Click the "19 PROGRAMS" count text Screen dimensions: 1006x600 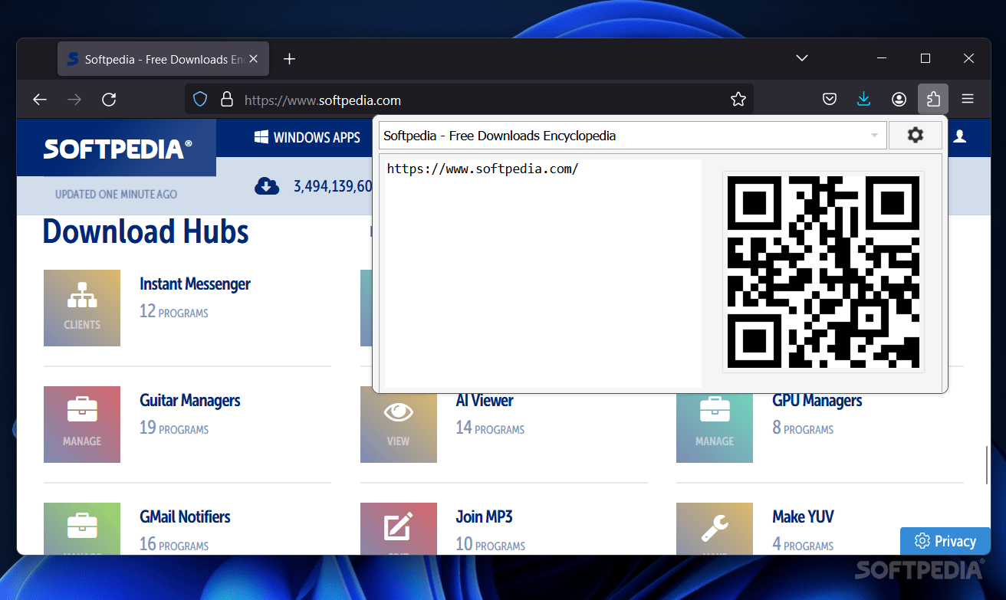click(174, 428)
